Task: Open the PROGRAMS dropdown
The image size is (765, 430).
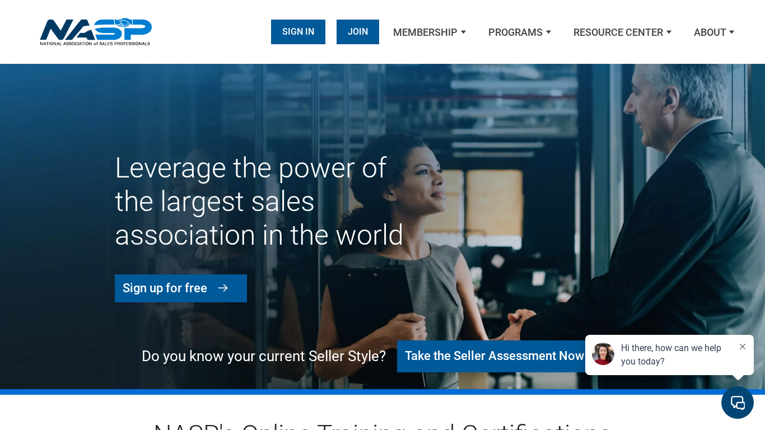Action: [x=548, y=32]
